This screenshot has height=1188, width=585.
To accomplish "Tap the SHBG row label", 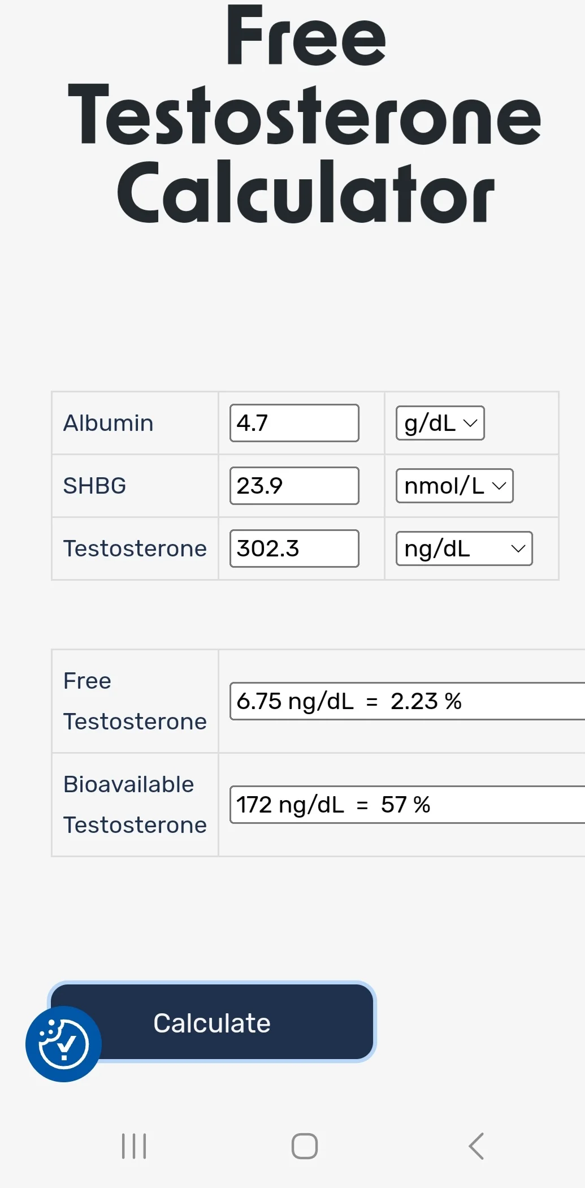I will (x=94, y=486).
